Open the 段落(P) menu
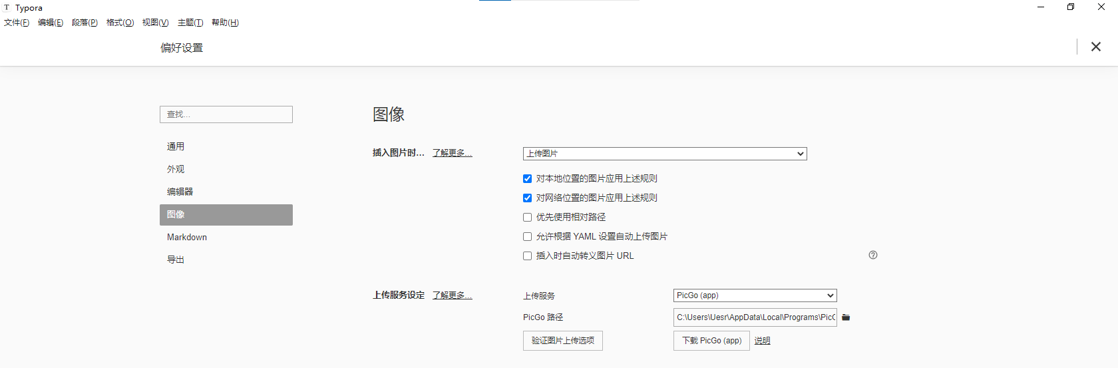The image size is (1118, 368). coord(85,23)
